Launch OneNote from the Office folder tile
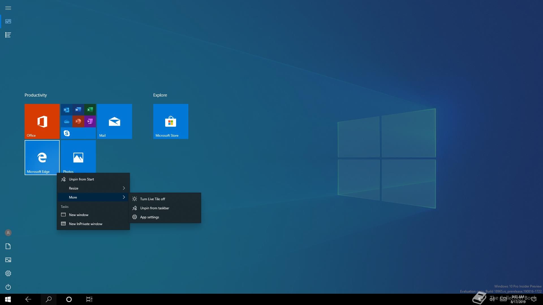Screen dimensions: 543x305 (x=90, y=121)
